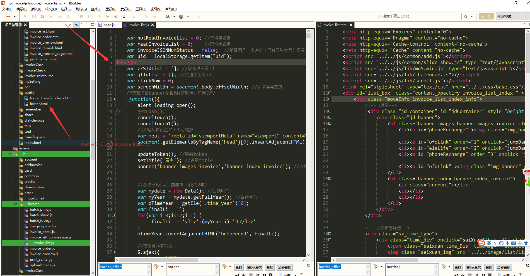The width and height of the screenshot is (530, 276).
Task: Click the left editor vertical scrollbar
Action: [x=308, y=143]
